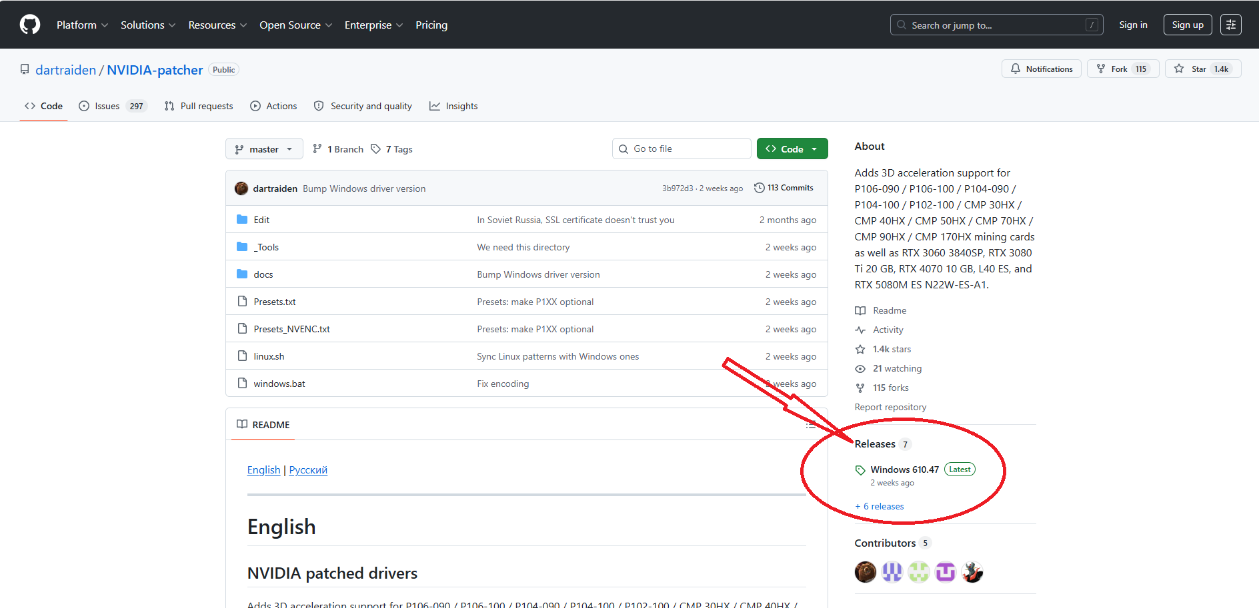Open the docs folder

[263, 274]
